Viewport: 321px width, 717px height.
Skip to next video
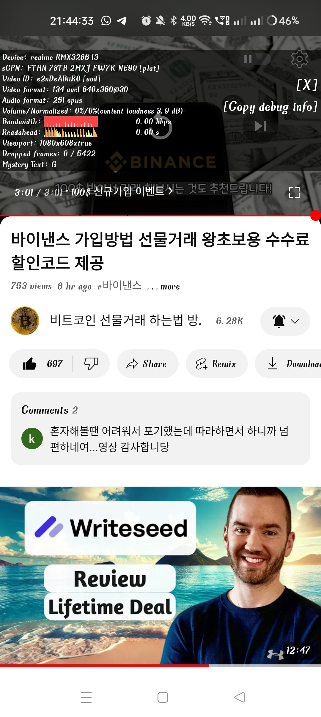point(260,126)
